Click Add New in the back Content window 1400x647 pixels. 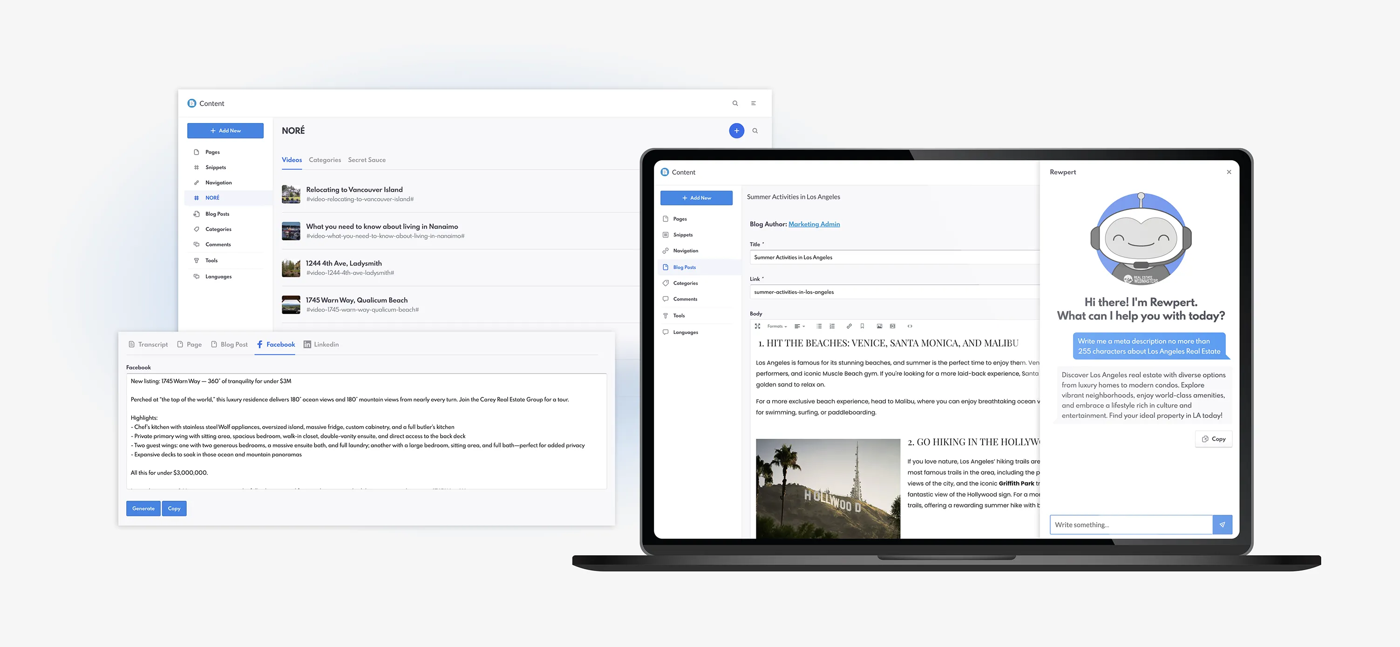225,130
